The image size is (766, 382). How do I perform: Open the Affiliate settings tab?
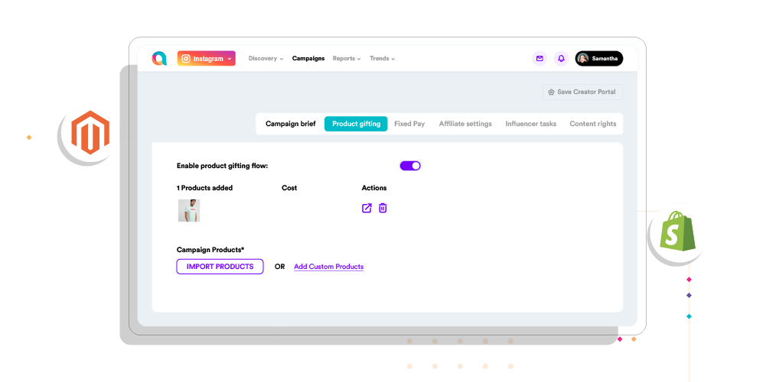(x=465, y=124)
